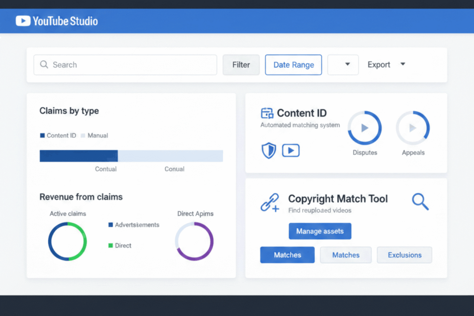Click the green Direct legend swatch

pyautogui.click(x=111, y=245)
